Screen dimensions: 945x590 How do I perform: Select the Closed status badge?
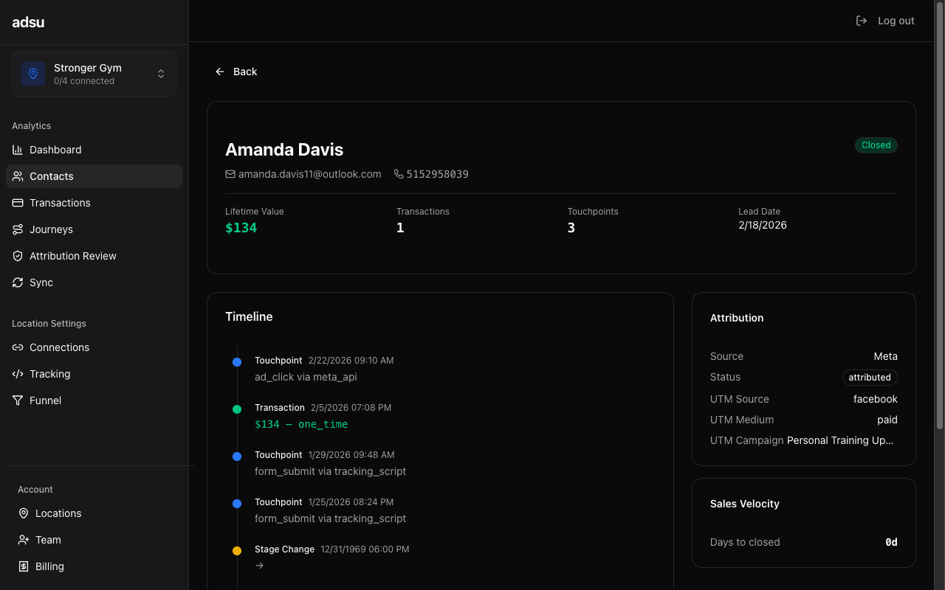tap(876, 145)
